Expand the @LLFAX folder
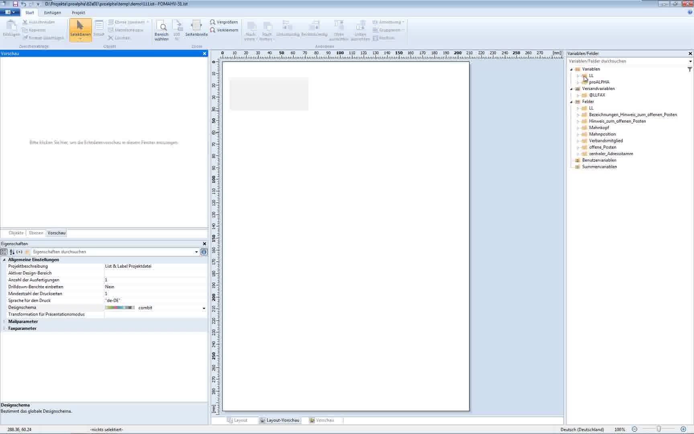This screenshot has width=694, height=434. (578, 96)
